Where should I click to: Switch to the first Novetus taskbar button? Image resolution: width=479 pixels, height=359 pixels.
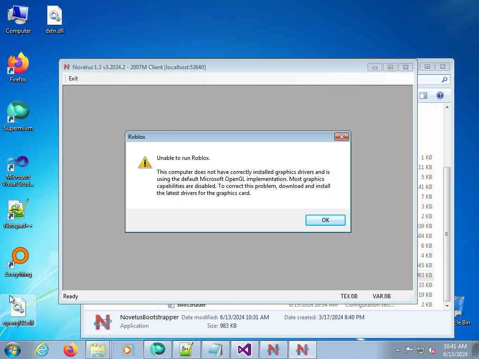pos(273,350)
